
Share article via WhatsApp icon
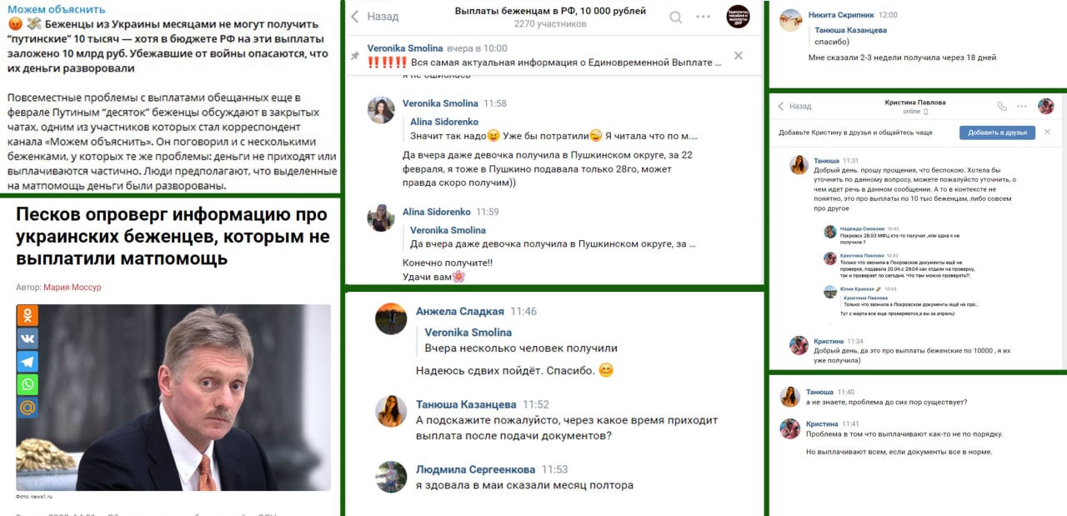(28, 384)
